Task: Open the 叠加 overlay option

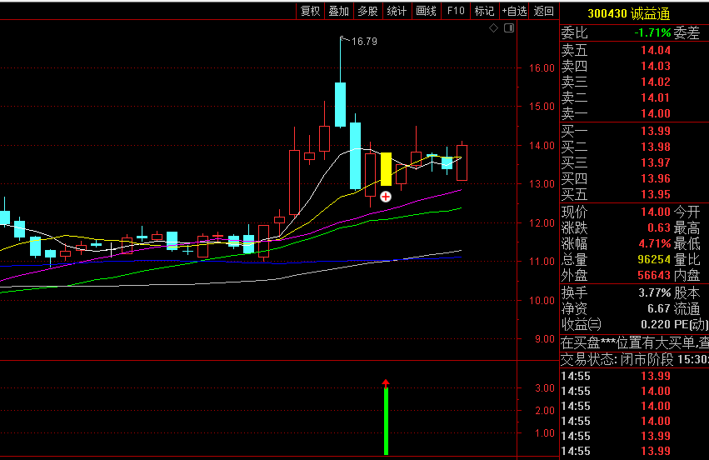Action: pos(338,11)
